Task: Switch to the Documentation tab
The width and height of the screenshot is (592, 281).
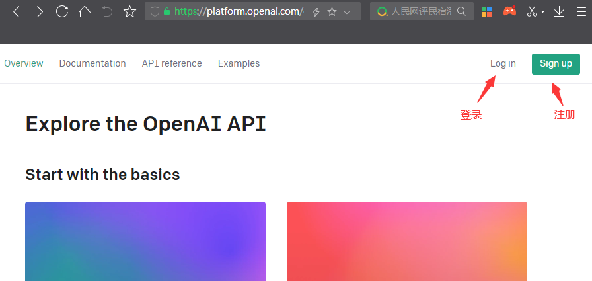Action: click(x=92, y=63)
